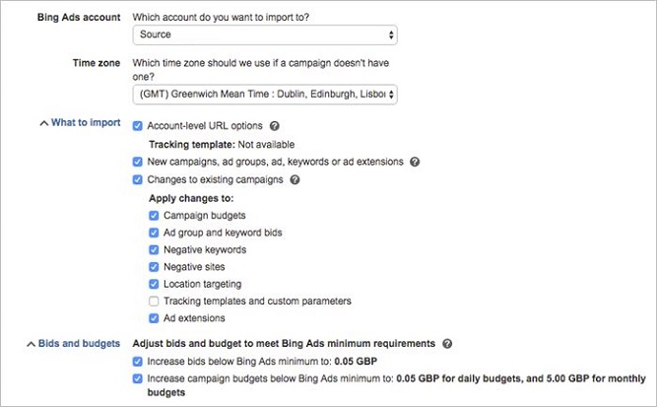Collapse the What to import section
The image size is (657, 407).
point(80,123)
